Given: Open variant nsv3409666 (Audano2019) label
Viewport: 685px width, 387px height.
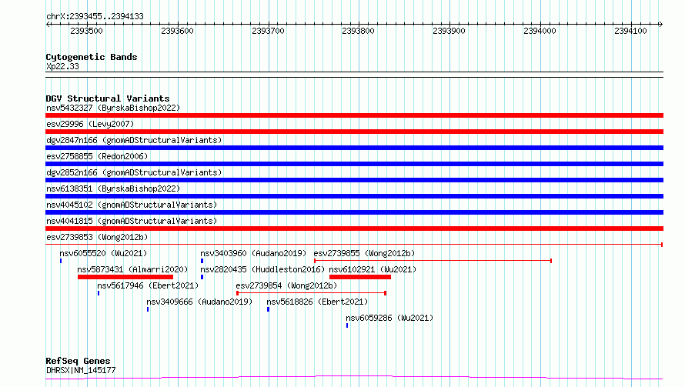Looking at the screenshot, I should click(199, 302).
